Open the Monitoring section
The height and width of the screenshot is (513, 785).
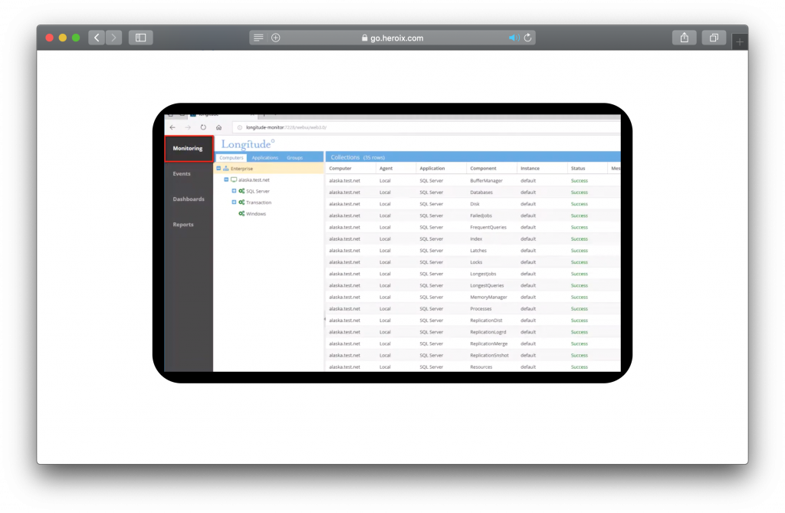[x=189, y=148]
